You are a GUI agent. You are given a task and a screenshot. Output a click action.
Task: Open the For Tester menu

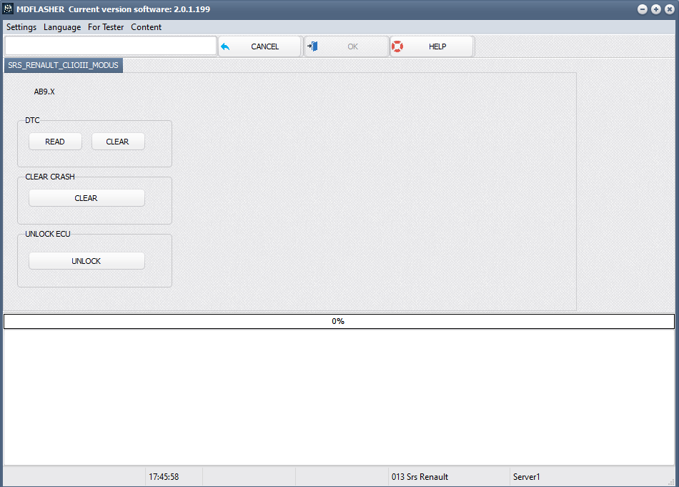pyautogui.click(x=106, y=27)
